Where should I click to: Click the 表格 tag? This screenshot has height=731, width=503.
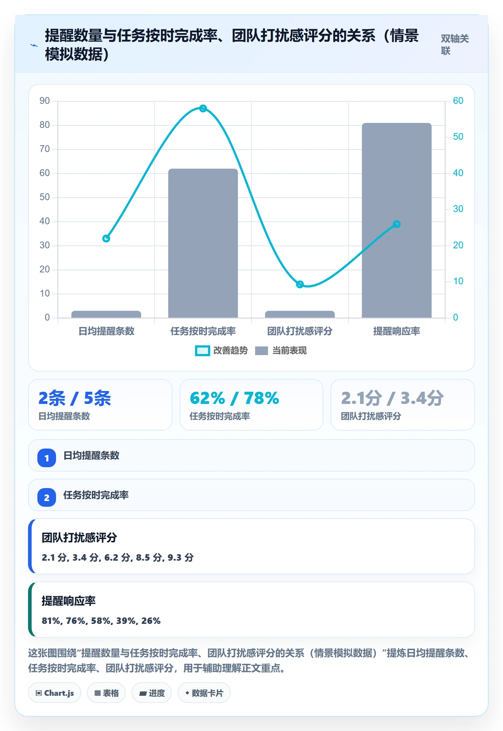coord(106,693)
